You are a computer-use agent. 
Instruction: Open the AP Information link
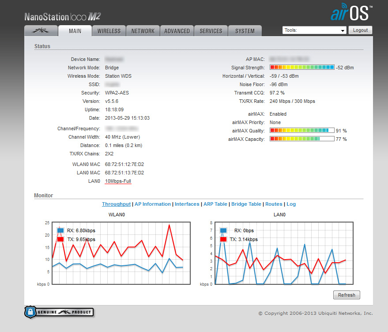(153, 204)
